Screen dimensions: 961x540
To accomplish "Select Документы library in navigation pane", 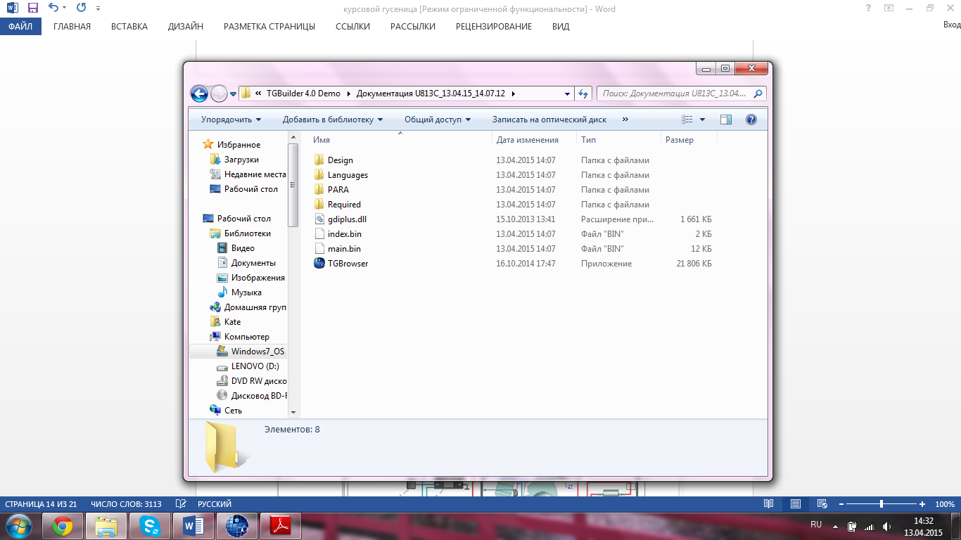I will (253, 263).
